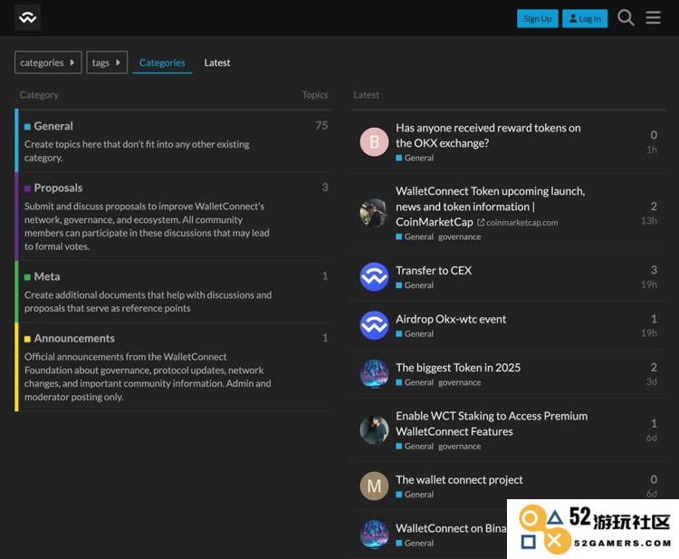Open avatar of Airdrop Okx-wtc event topic

tap(374, 325)
